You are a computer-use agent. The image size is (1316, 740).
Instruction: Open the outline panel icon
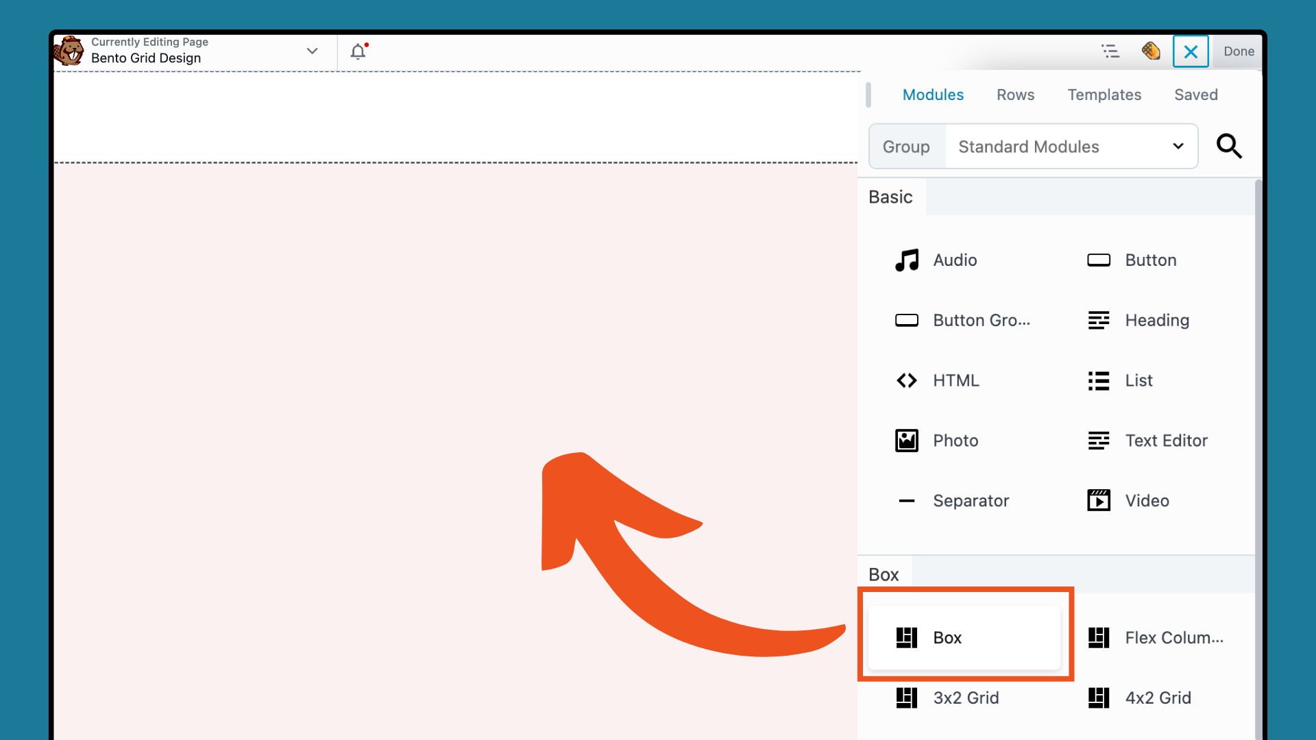pos(1110,51)
